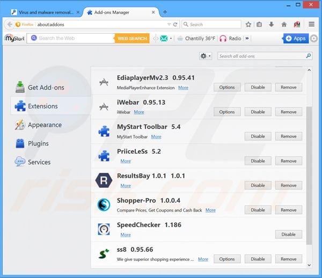Open Radio in MyStart toolbar

tap(230, 39)
